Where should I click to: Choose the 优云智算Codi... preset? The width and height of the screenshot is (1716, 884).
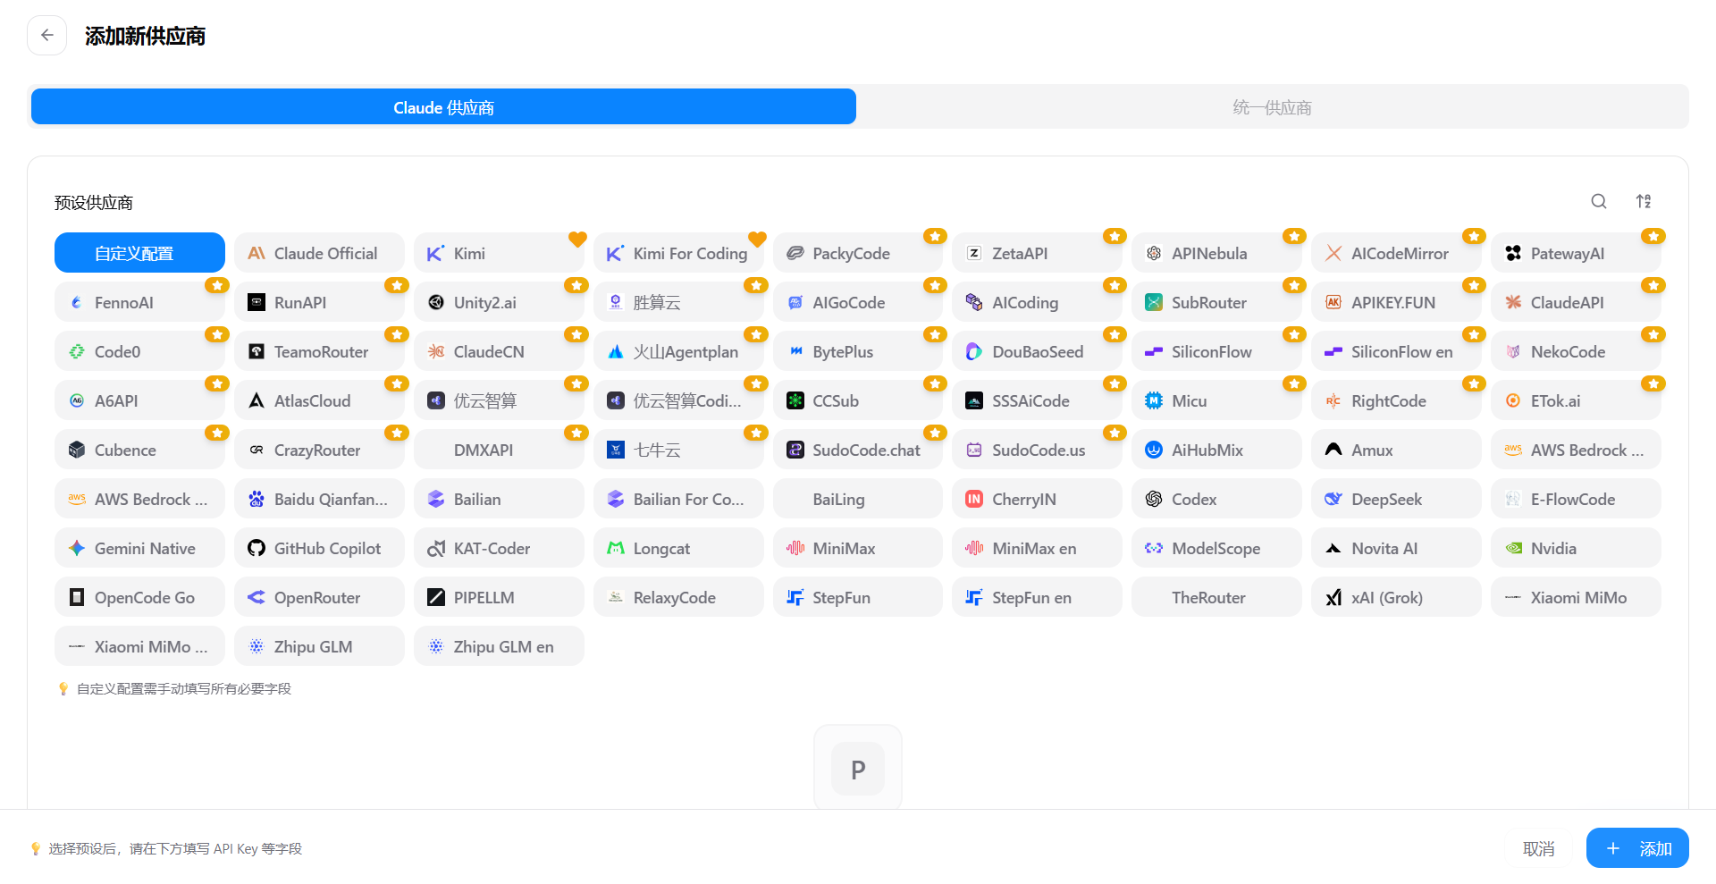(678, 400)
